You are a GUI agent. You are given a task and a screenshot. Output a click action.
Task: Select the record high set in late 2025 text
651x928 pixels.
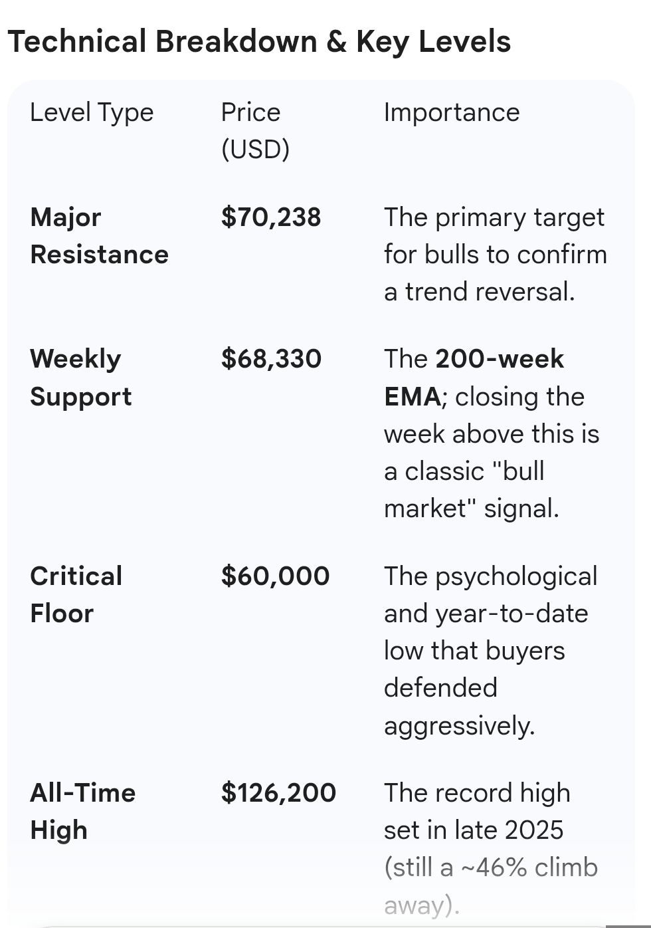pyautogui.click(x=477, y=812)
